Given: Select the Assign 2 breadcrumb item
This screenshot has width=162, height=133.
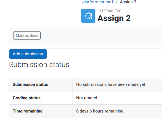Looking at the screenshot, I should coord(128,2).
